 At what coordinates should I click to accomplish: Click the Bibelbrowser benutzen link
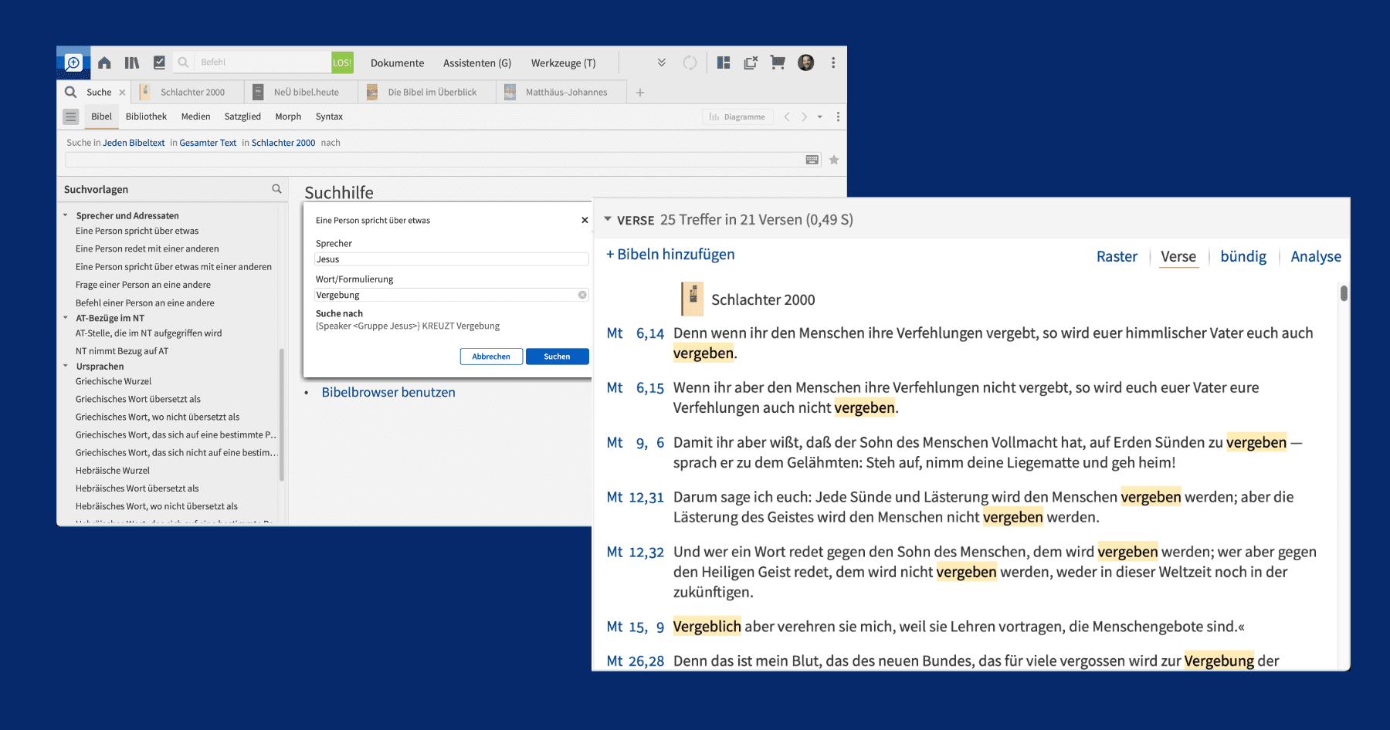tap(388, 392)
